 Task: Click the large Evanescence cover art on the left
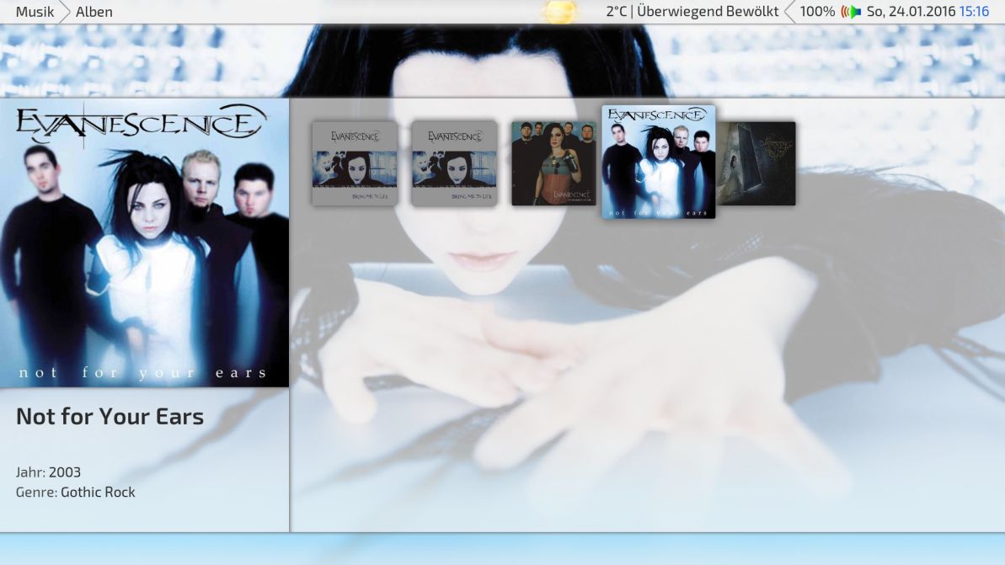coord(144,243)
